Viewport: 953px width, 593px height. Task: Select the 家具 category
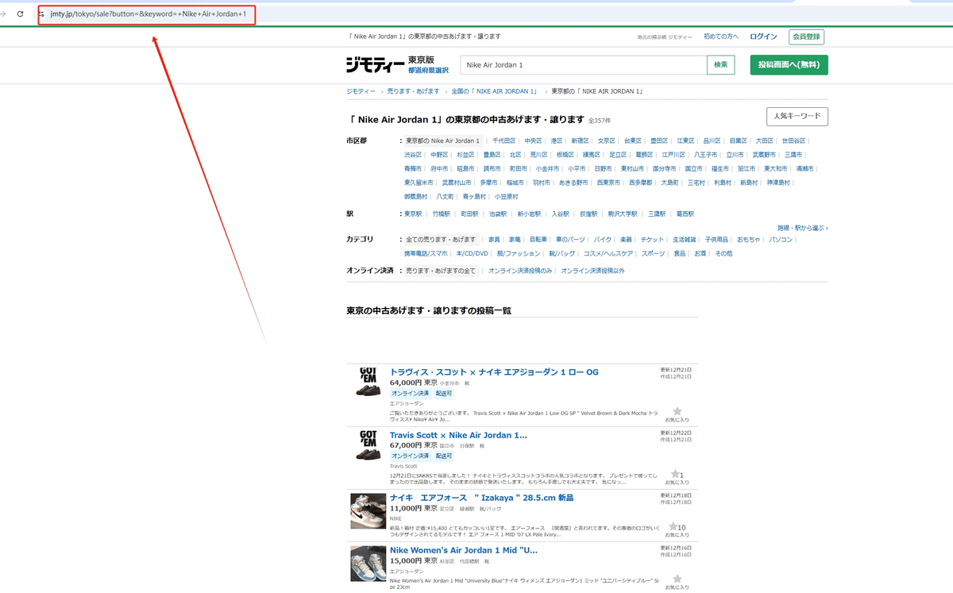(x=494, y=239)
